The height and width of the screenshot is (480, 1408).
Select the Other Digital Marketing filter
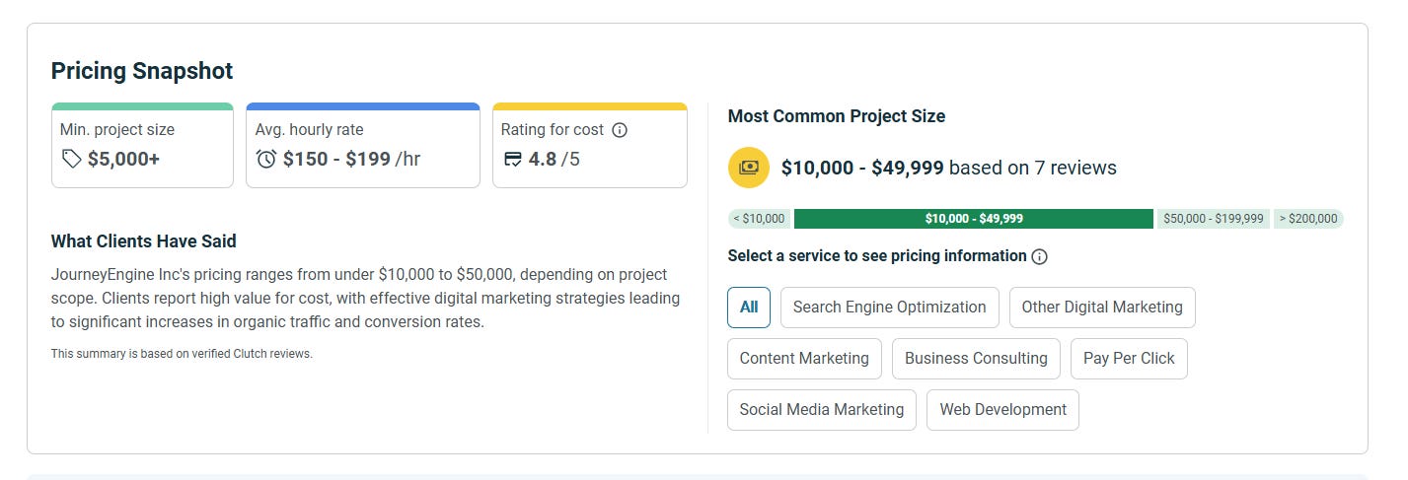(x=1102, y=308)
